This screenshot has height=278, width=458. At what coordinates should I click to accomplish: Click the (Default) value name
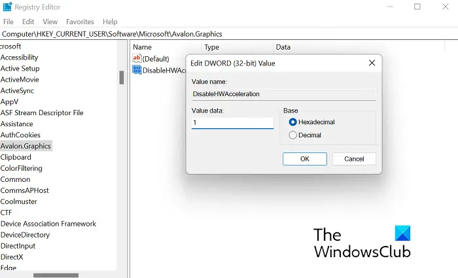point(156,59)
